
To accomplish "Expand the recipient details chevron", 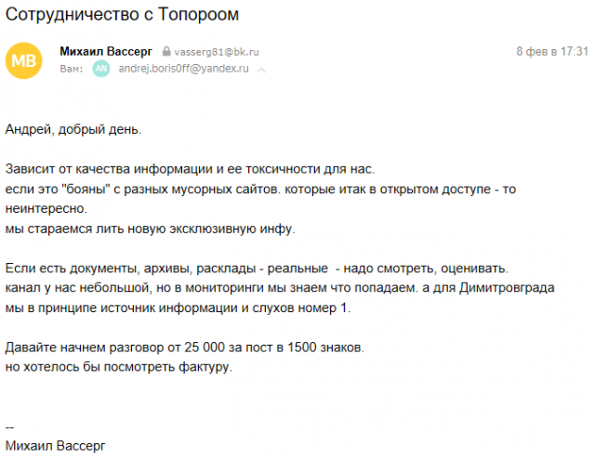I will [x=262, y=70].
